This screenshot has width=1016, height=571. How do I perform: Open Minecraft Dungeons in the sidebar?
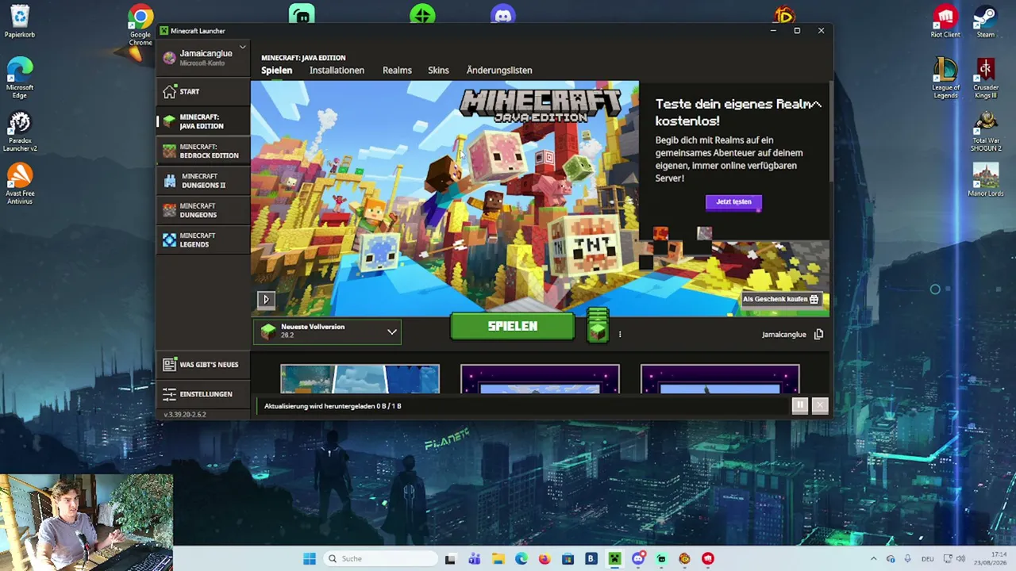[x=203, y=210]
